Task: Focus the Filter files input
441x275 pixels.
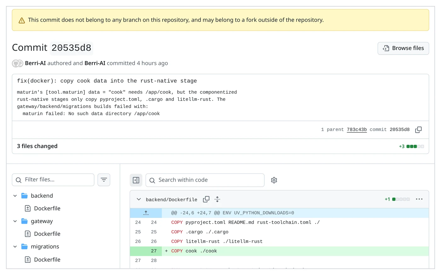Action: tap(53, 180)
